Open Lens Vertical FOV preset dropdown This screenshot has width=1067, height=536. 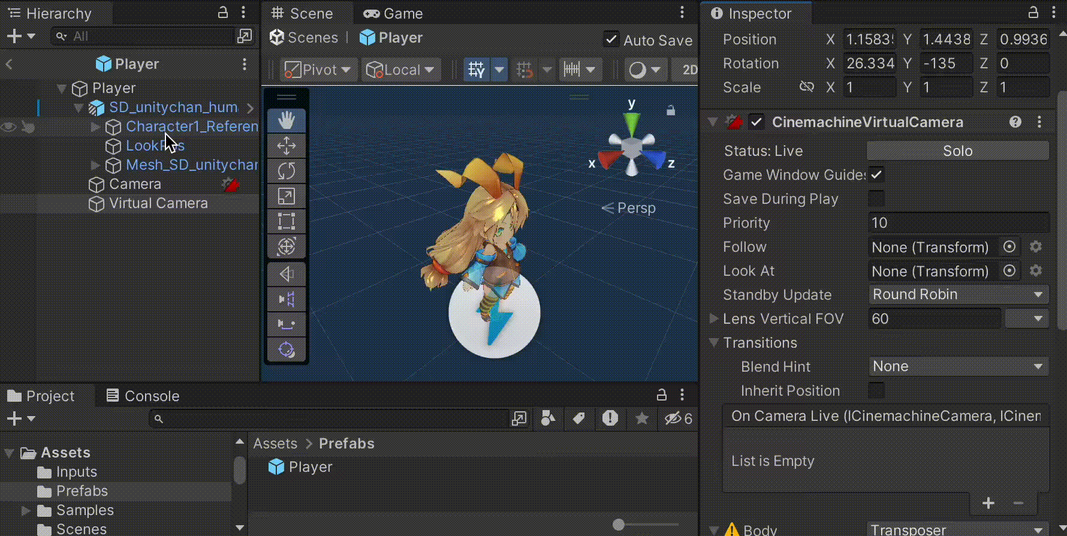click(1026, 318)
